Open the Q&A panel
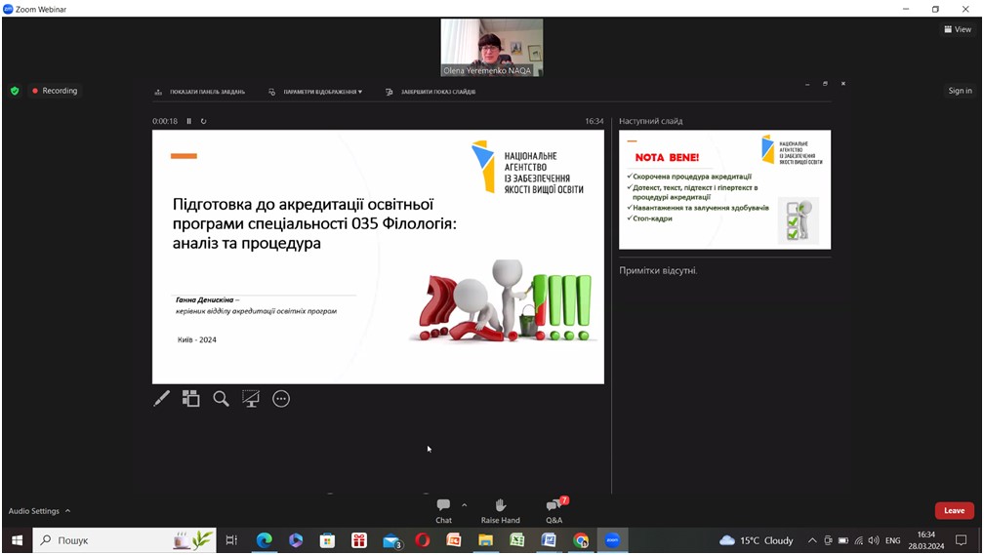Screen dimensions: 984x555 (x=554, y=510)
